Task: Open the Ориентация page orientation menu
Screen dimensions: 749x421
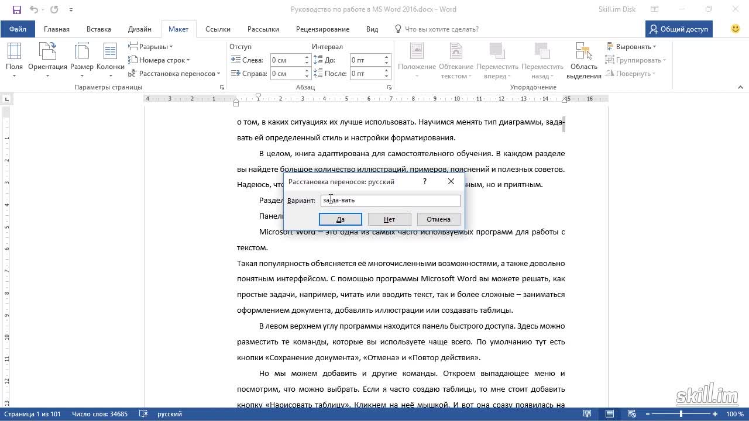Action: point(47,61)
